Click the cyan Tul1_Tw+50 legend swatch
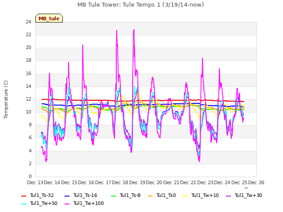Screen dimensions: 283x212 (23, 204)
